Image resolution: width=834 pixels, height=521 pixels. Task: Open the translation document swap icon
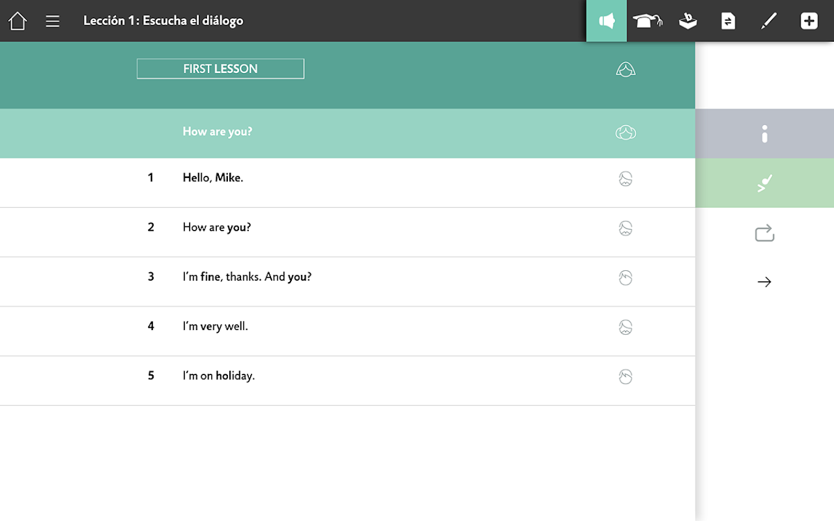click(728, 21)
